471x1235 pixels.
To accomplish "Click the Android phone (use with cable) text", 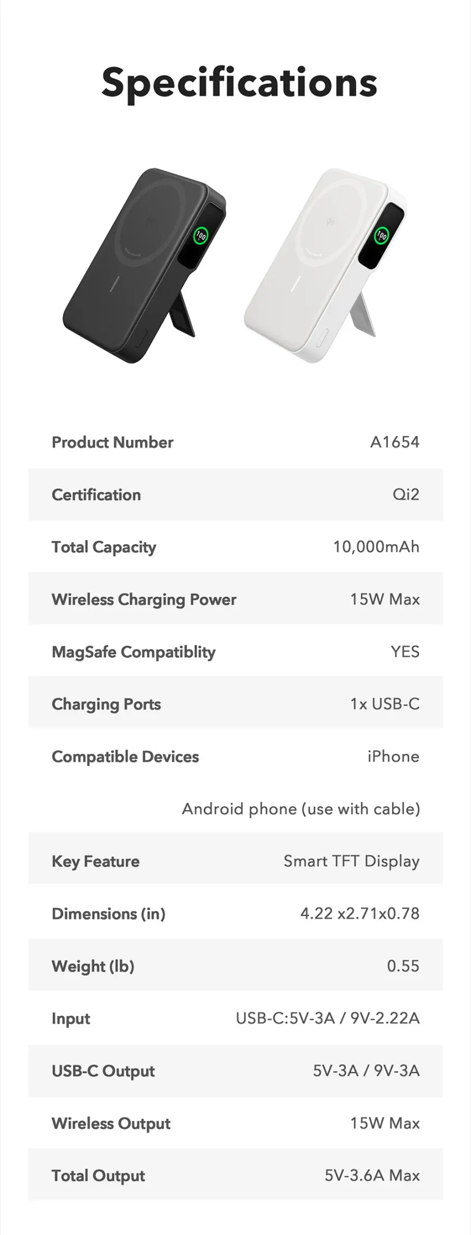I will [x=301, y=809].
